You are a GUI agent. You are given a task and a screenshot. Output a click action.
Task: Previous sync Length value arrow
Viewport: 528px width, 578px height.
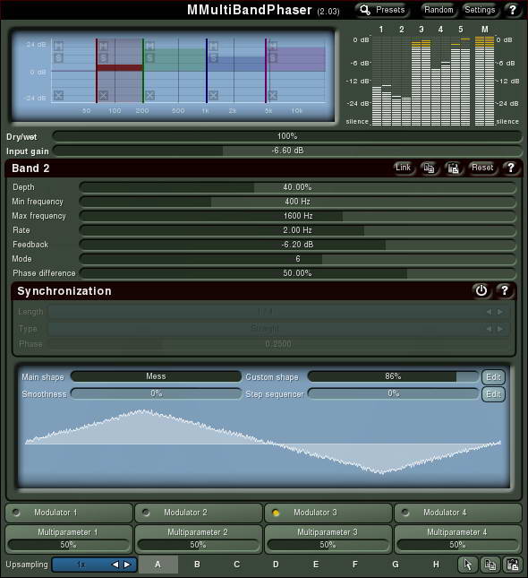[x=489, y=312]
